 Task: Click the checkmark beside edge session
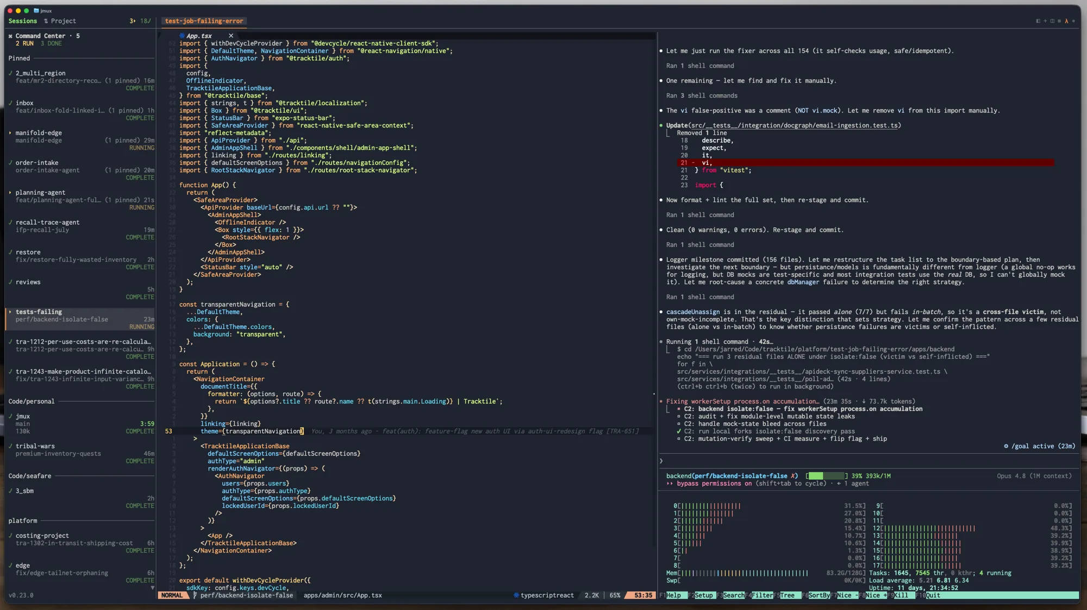10,565
